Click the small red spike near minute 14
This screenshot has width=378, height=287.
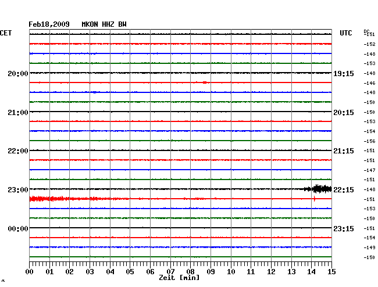click(315, 199)
